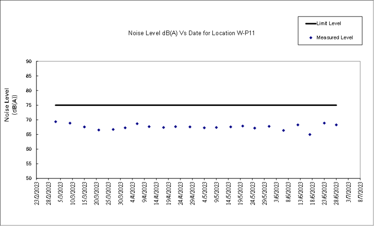Select the 'Measured Level' legend entry text
This screenshot has height=226, width=374.
pyautogui.click(x=337, y=37)
